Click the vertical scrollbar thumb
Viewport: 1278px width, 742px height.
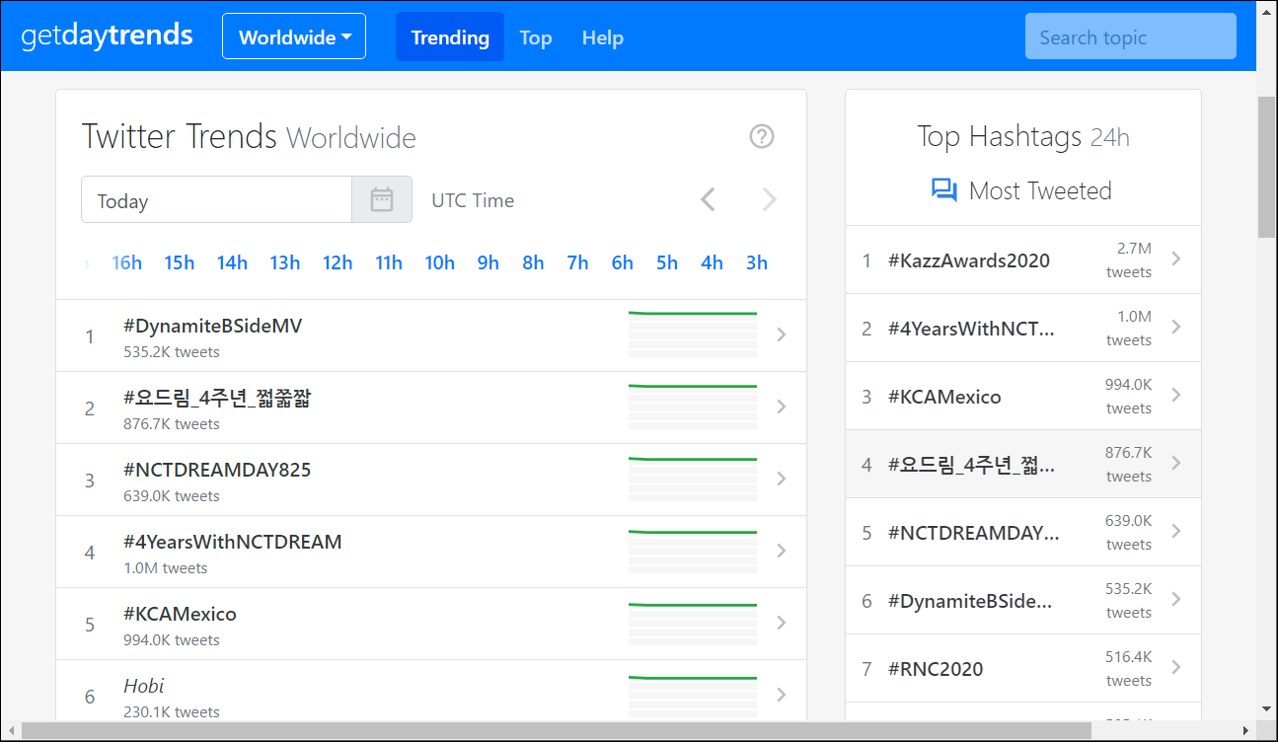[x=1267, y=167]
